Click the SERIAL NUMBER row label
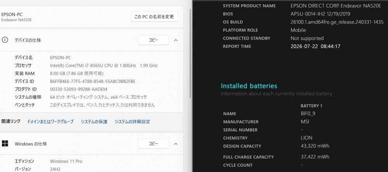 240,130
